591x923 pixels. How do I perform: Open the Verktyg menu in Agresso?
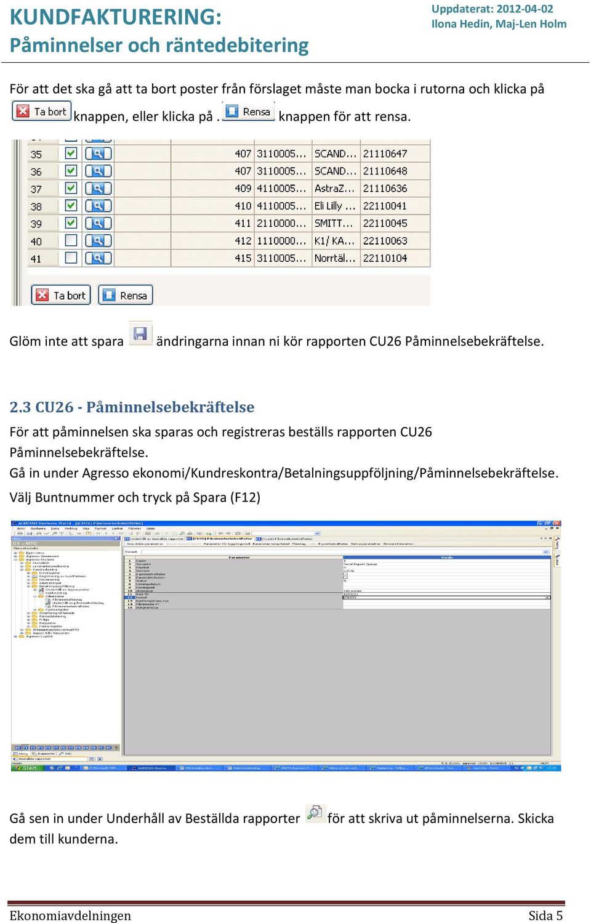71,529
